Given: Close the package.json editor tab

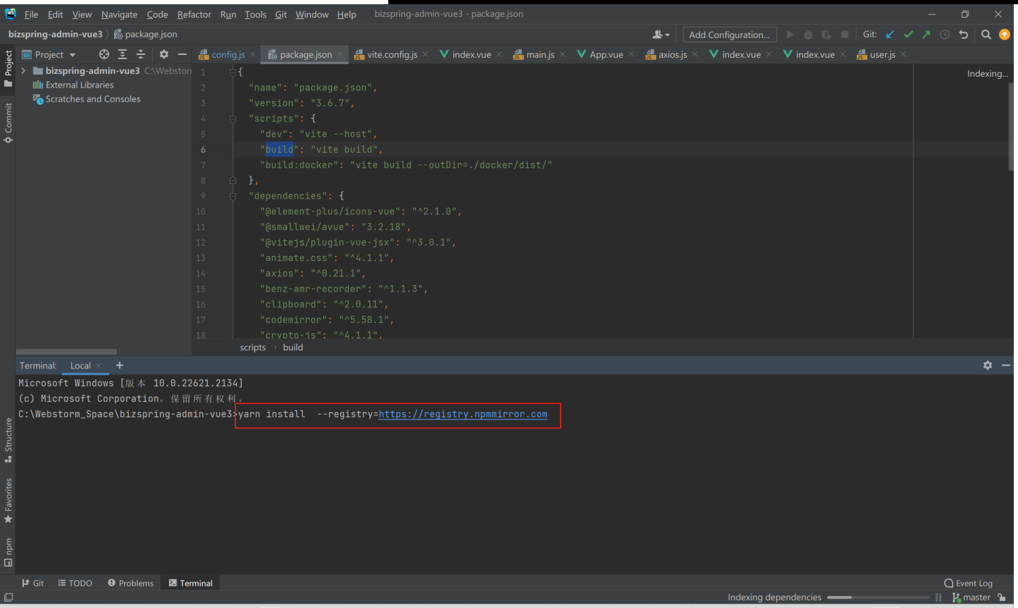Looking at the screenshot, I should [340, 54].
